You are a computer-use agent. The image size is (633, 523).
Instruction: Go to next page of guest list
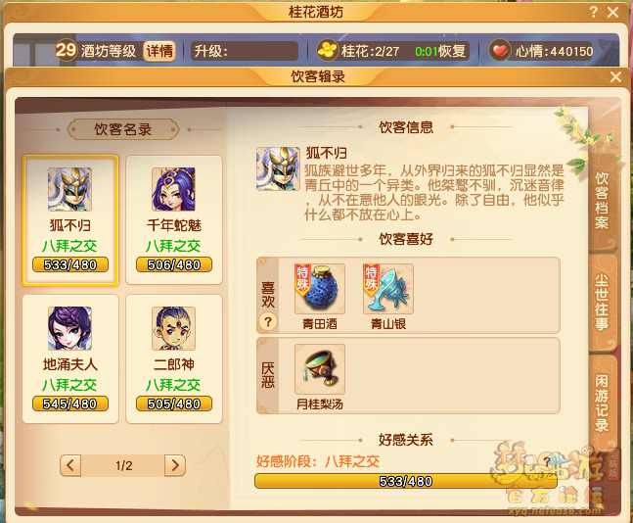pos(175,465)
